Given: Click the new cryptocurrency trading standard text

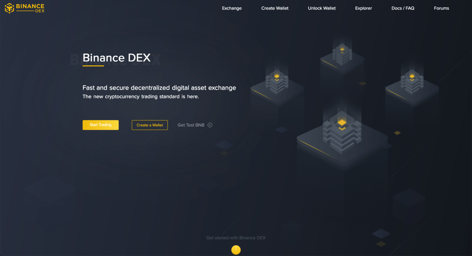Looking at the screenshot, I should click(x=141, y=97).
